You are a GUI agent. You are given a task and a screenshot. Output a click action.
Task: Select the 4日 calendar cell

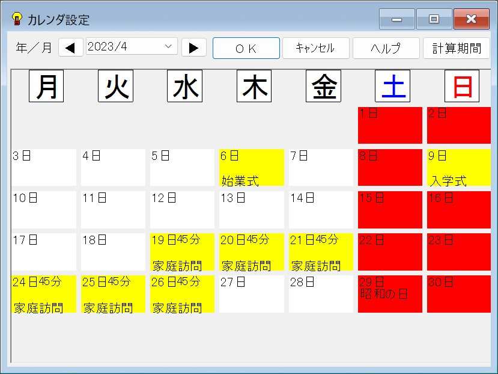tap(113, 167)
